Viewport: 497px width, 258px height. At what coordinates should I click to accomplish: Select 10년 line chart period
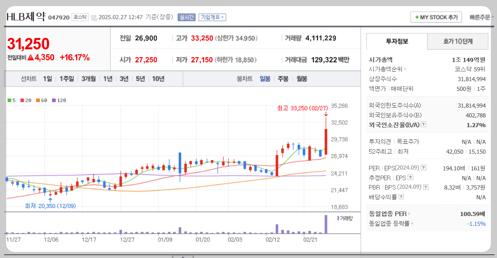[158, 79]
